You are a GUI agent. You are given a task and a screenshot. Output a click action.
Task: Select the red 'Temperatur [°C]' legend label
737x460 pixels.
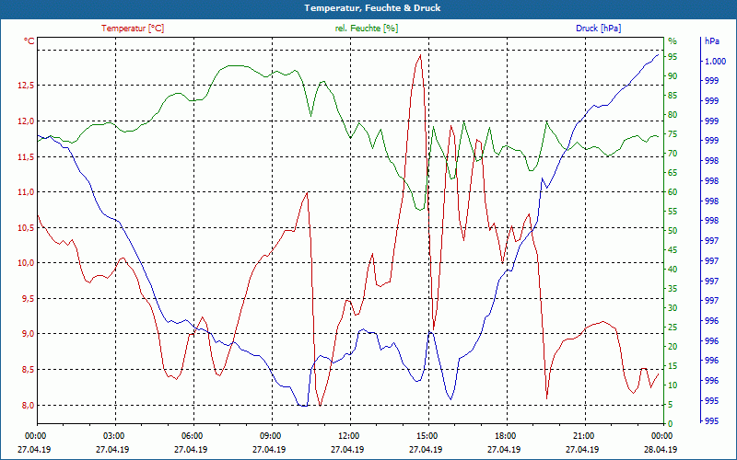(x=133, y=29)
